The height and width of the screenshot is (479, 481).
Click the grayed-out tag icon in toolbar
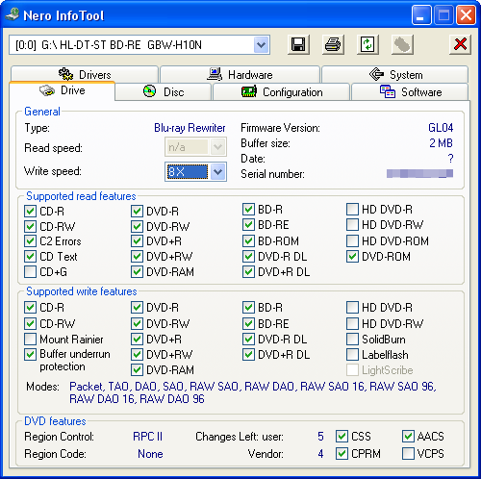coord(402,44)
